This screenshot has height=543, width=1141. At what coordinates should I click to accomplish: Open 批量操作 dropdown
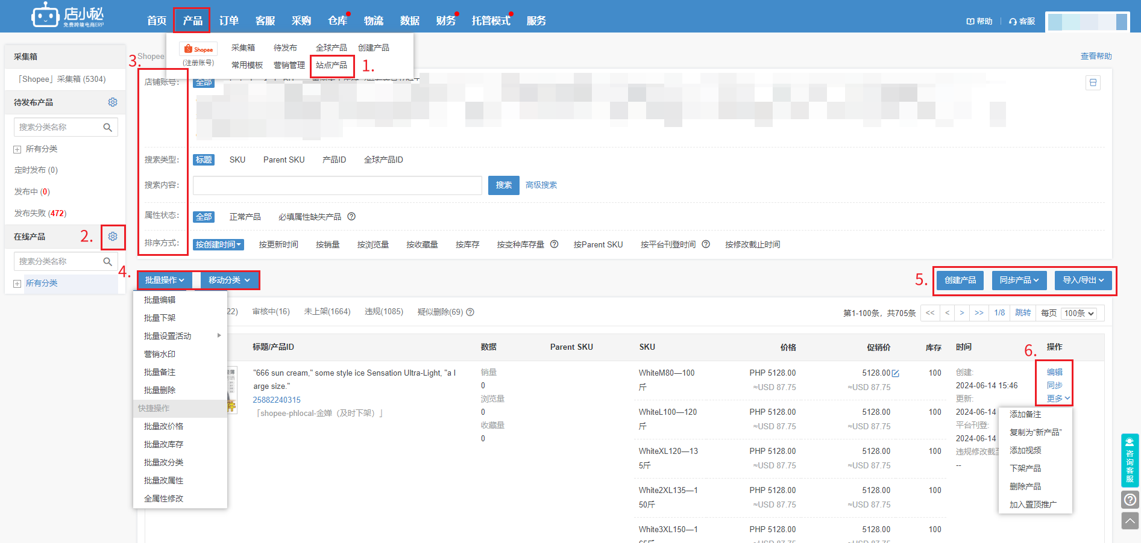(x=165, y=280)
